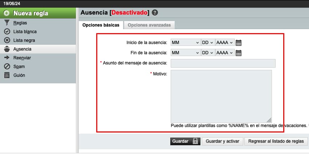Click the Guión script icon
309x154 pixels.
tap(7, 75)
